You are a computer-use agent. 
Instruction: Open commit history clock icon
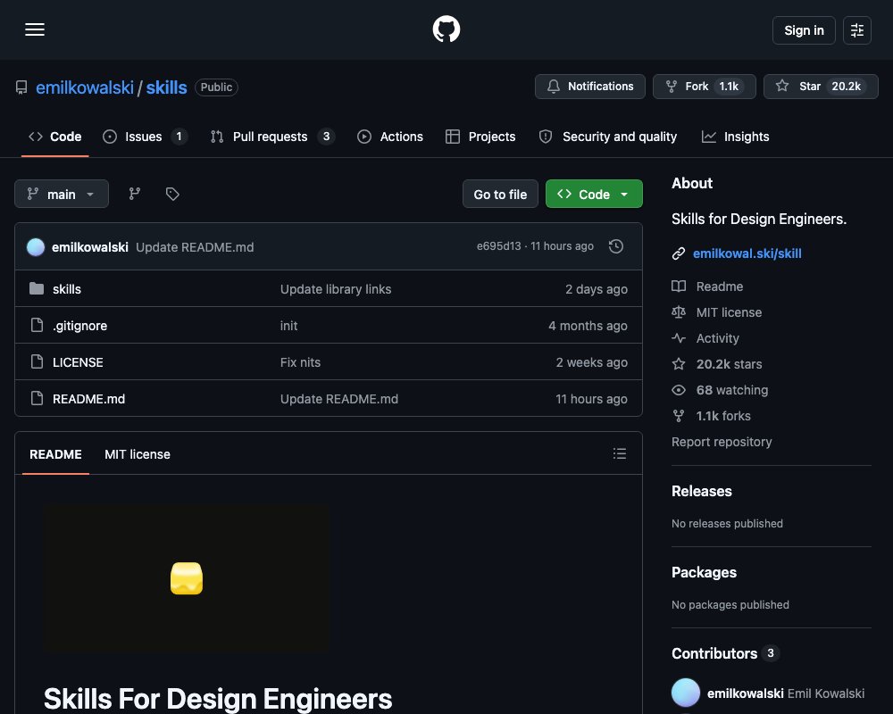click(x=615, y=246)
